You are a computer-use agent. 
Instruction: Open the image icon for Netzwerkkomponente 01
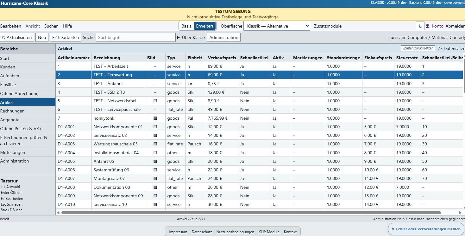pos(155,127)
